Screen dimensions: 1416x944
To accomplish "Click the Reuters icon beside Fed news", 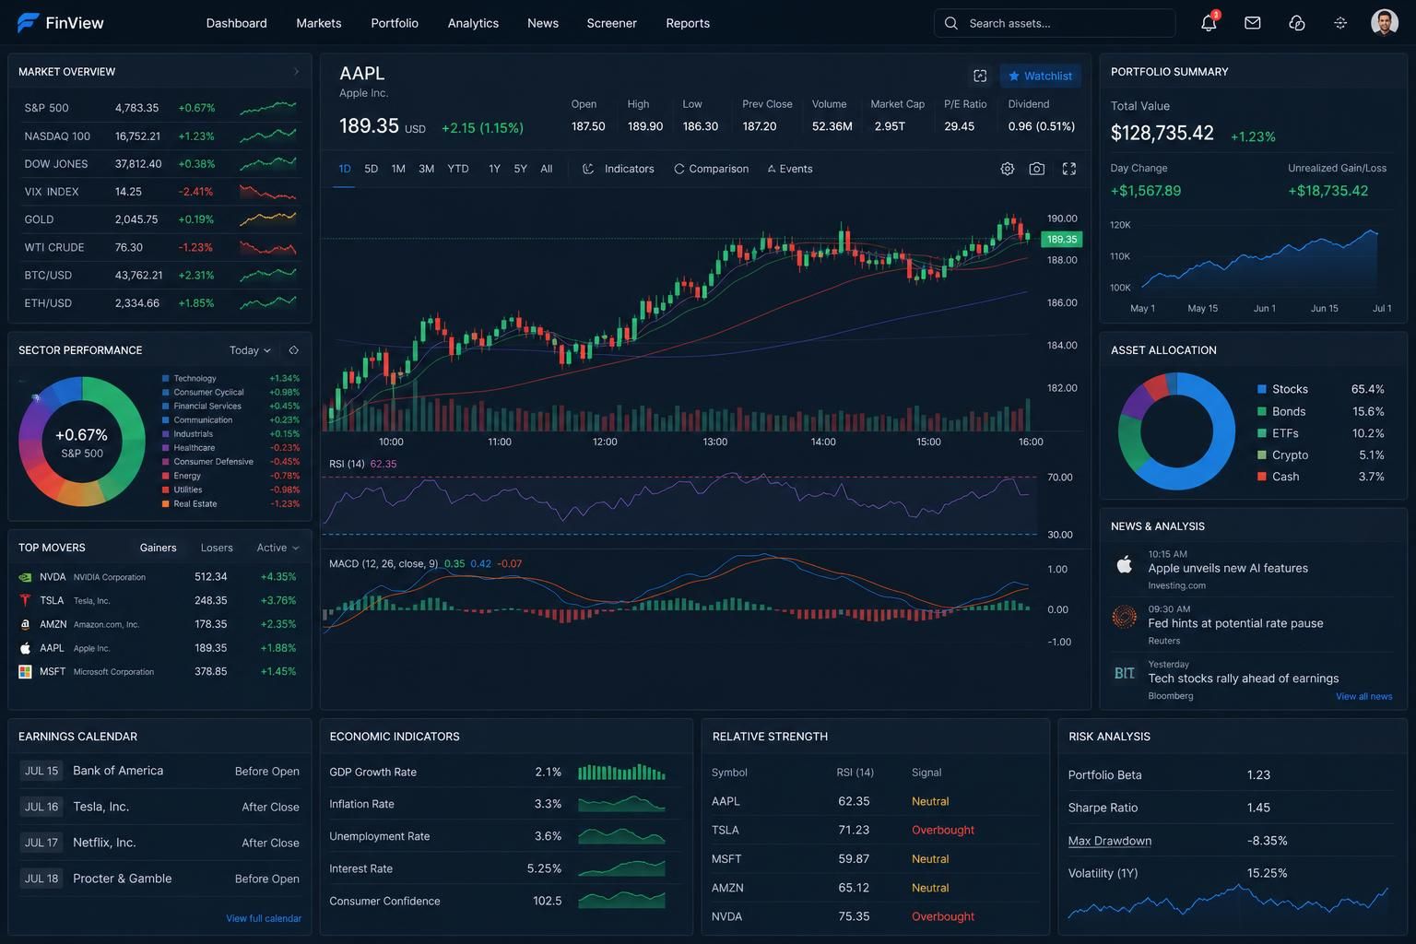I will [x=1124, y=617].
